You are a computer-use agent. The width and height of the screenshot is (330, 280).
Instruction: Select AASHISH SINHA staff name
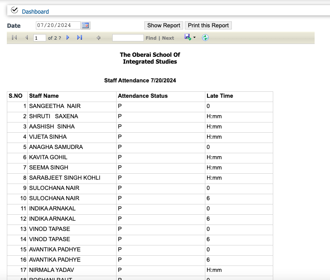tap(52, 127)
